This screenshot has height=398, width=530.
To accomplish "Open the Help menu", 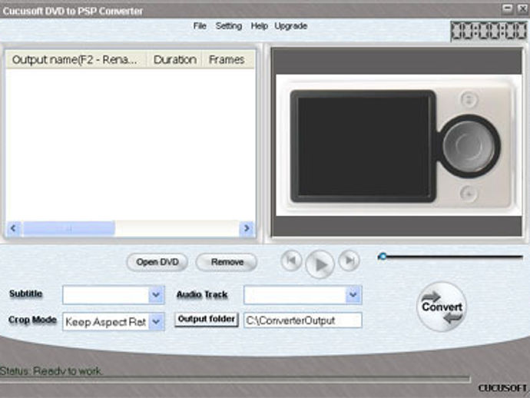I will 260,26.
